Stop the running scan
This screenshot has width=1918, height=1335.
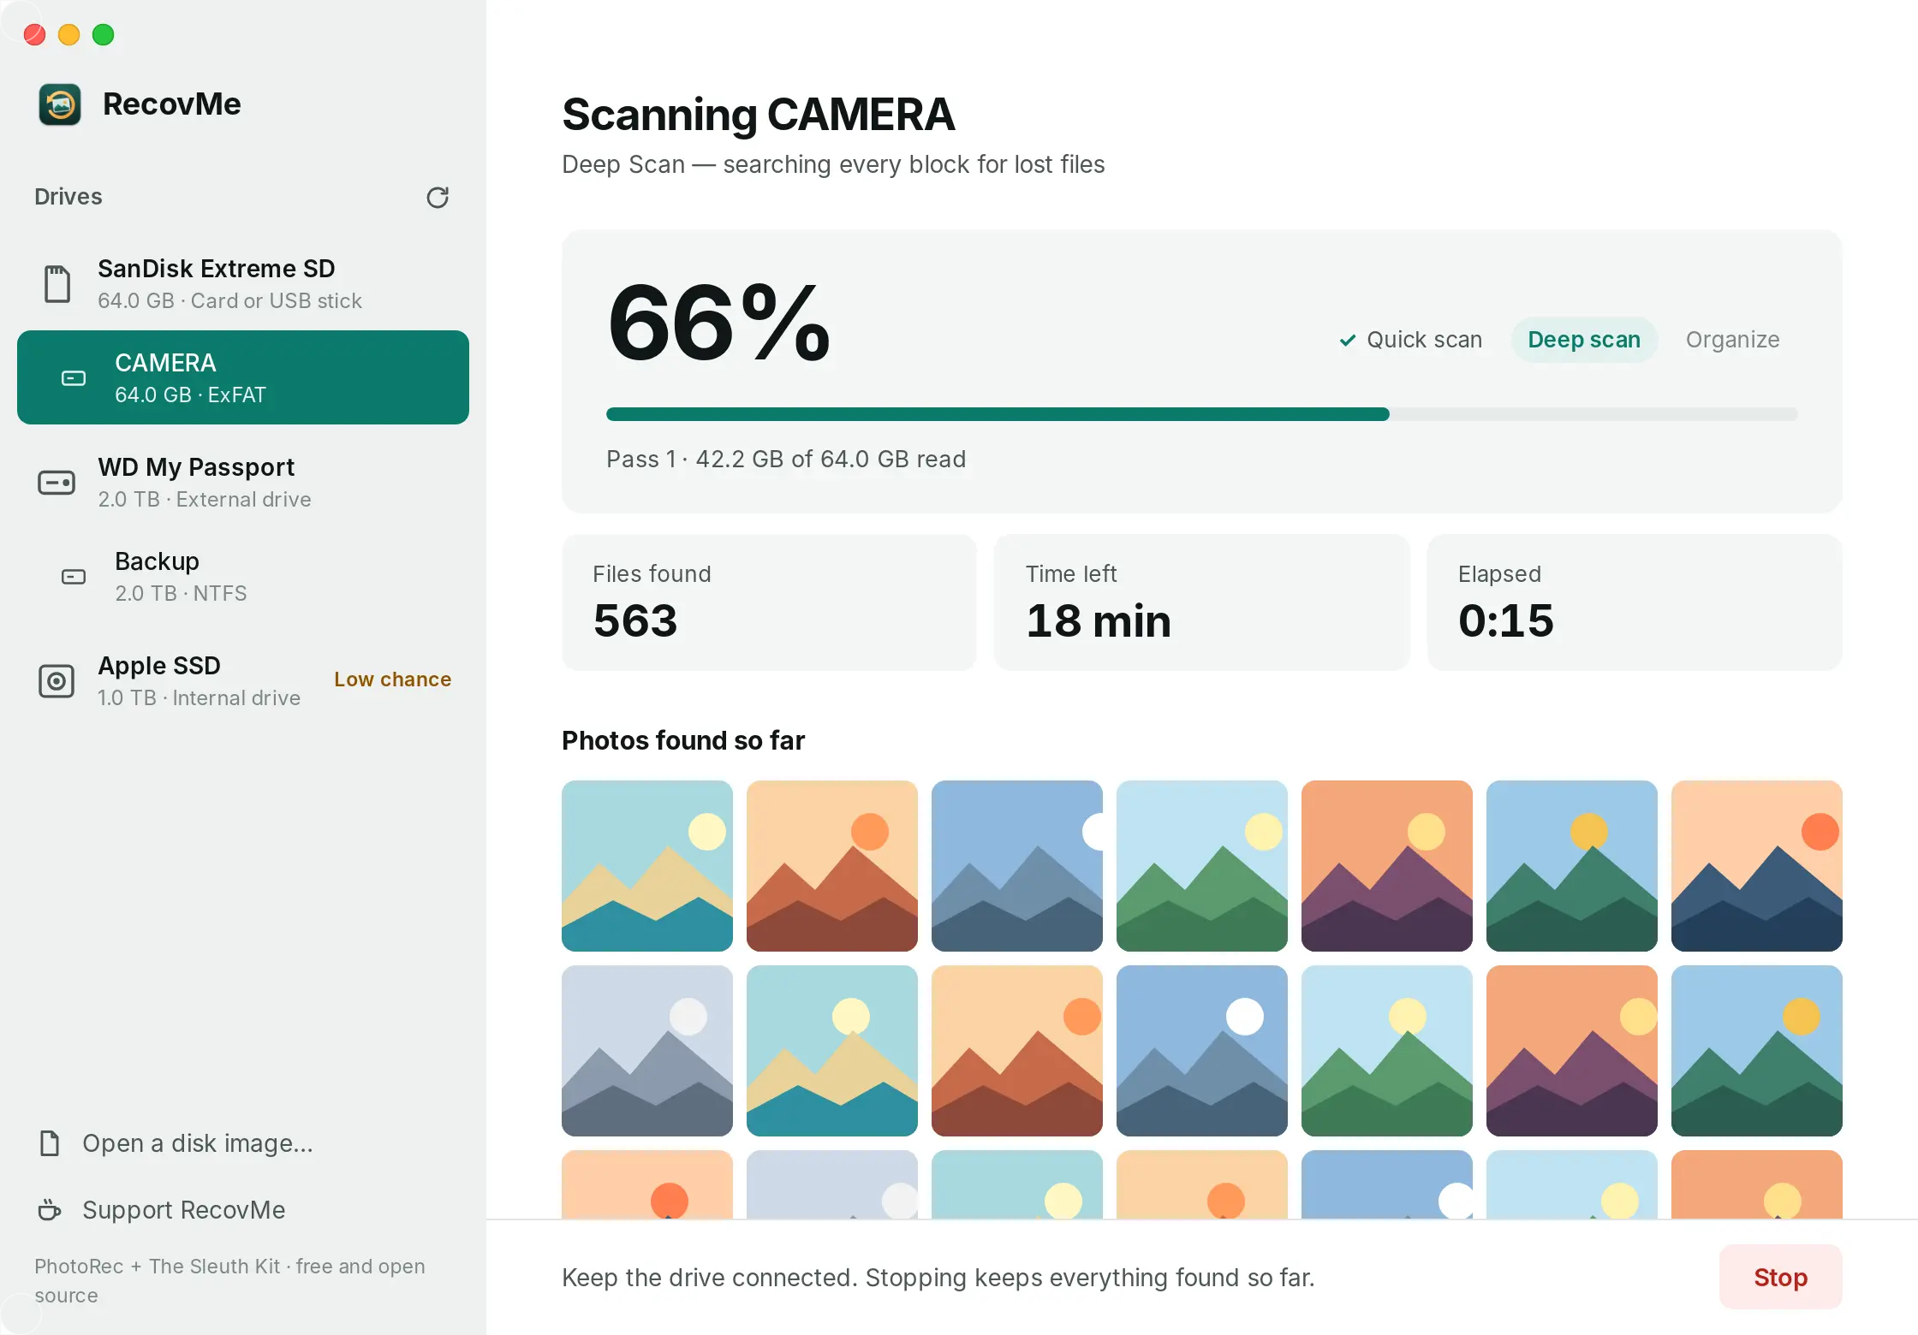click(1780, 1277)
